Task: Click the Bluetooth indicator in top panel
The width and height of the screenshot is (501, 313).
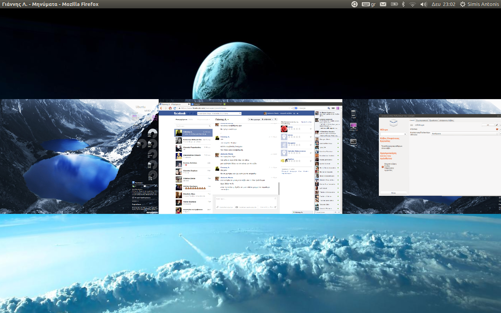Action: 403,4
